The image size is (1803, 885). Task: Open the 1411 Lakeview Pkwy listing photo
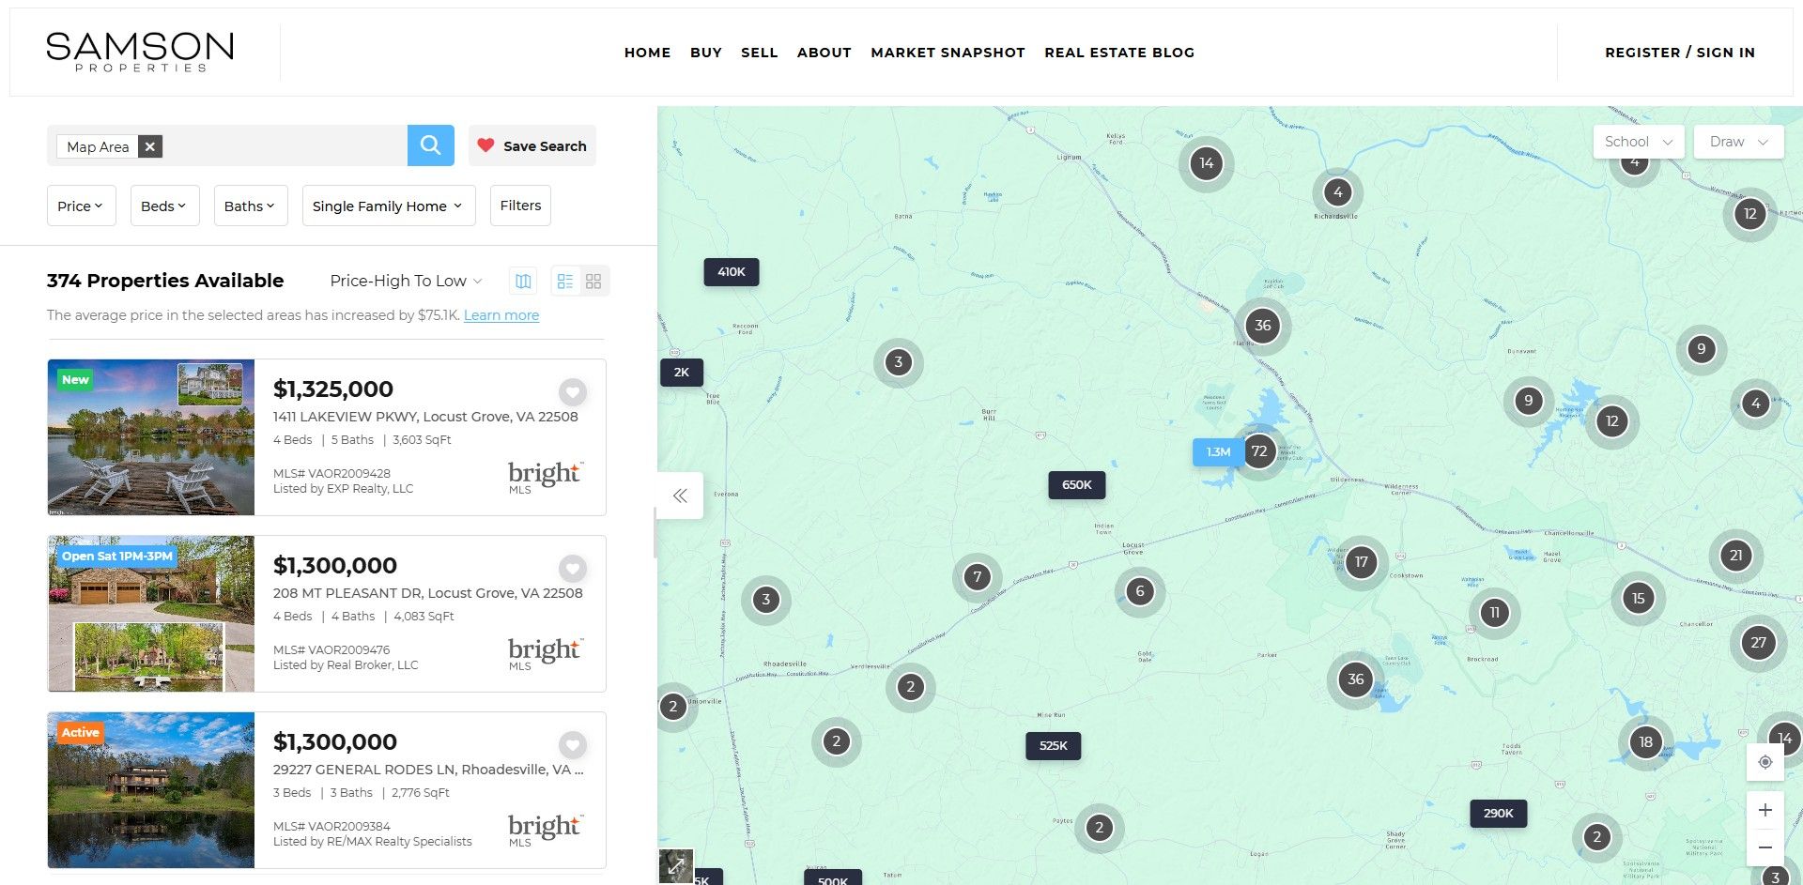(x=151, y=437)
